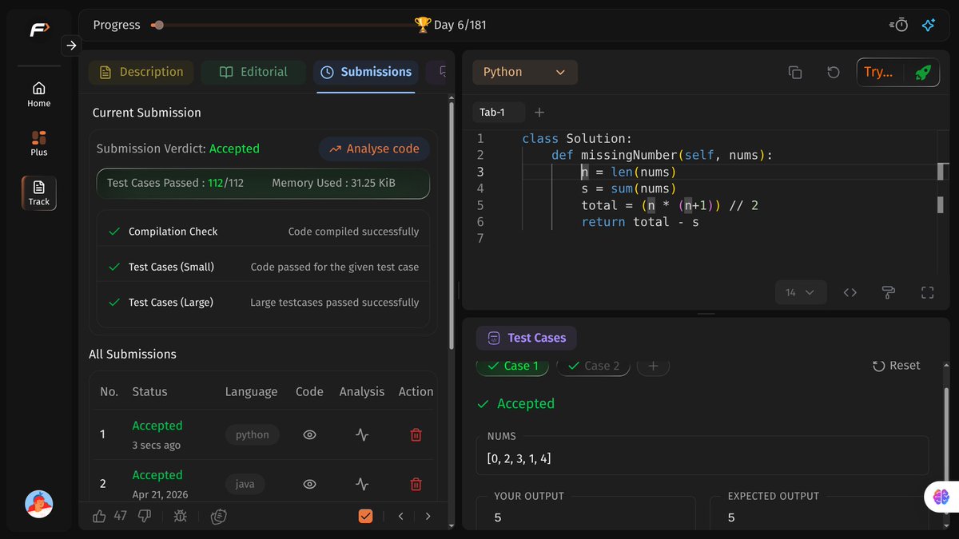Image resolution: width=959 pixels, height=539 pixels.
Task: View code of python submission 1
Action: tap(309, 434)
